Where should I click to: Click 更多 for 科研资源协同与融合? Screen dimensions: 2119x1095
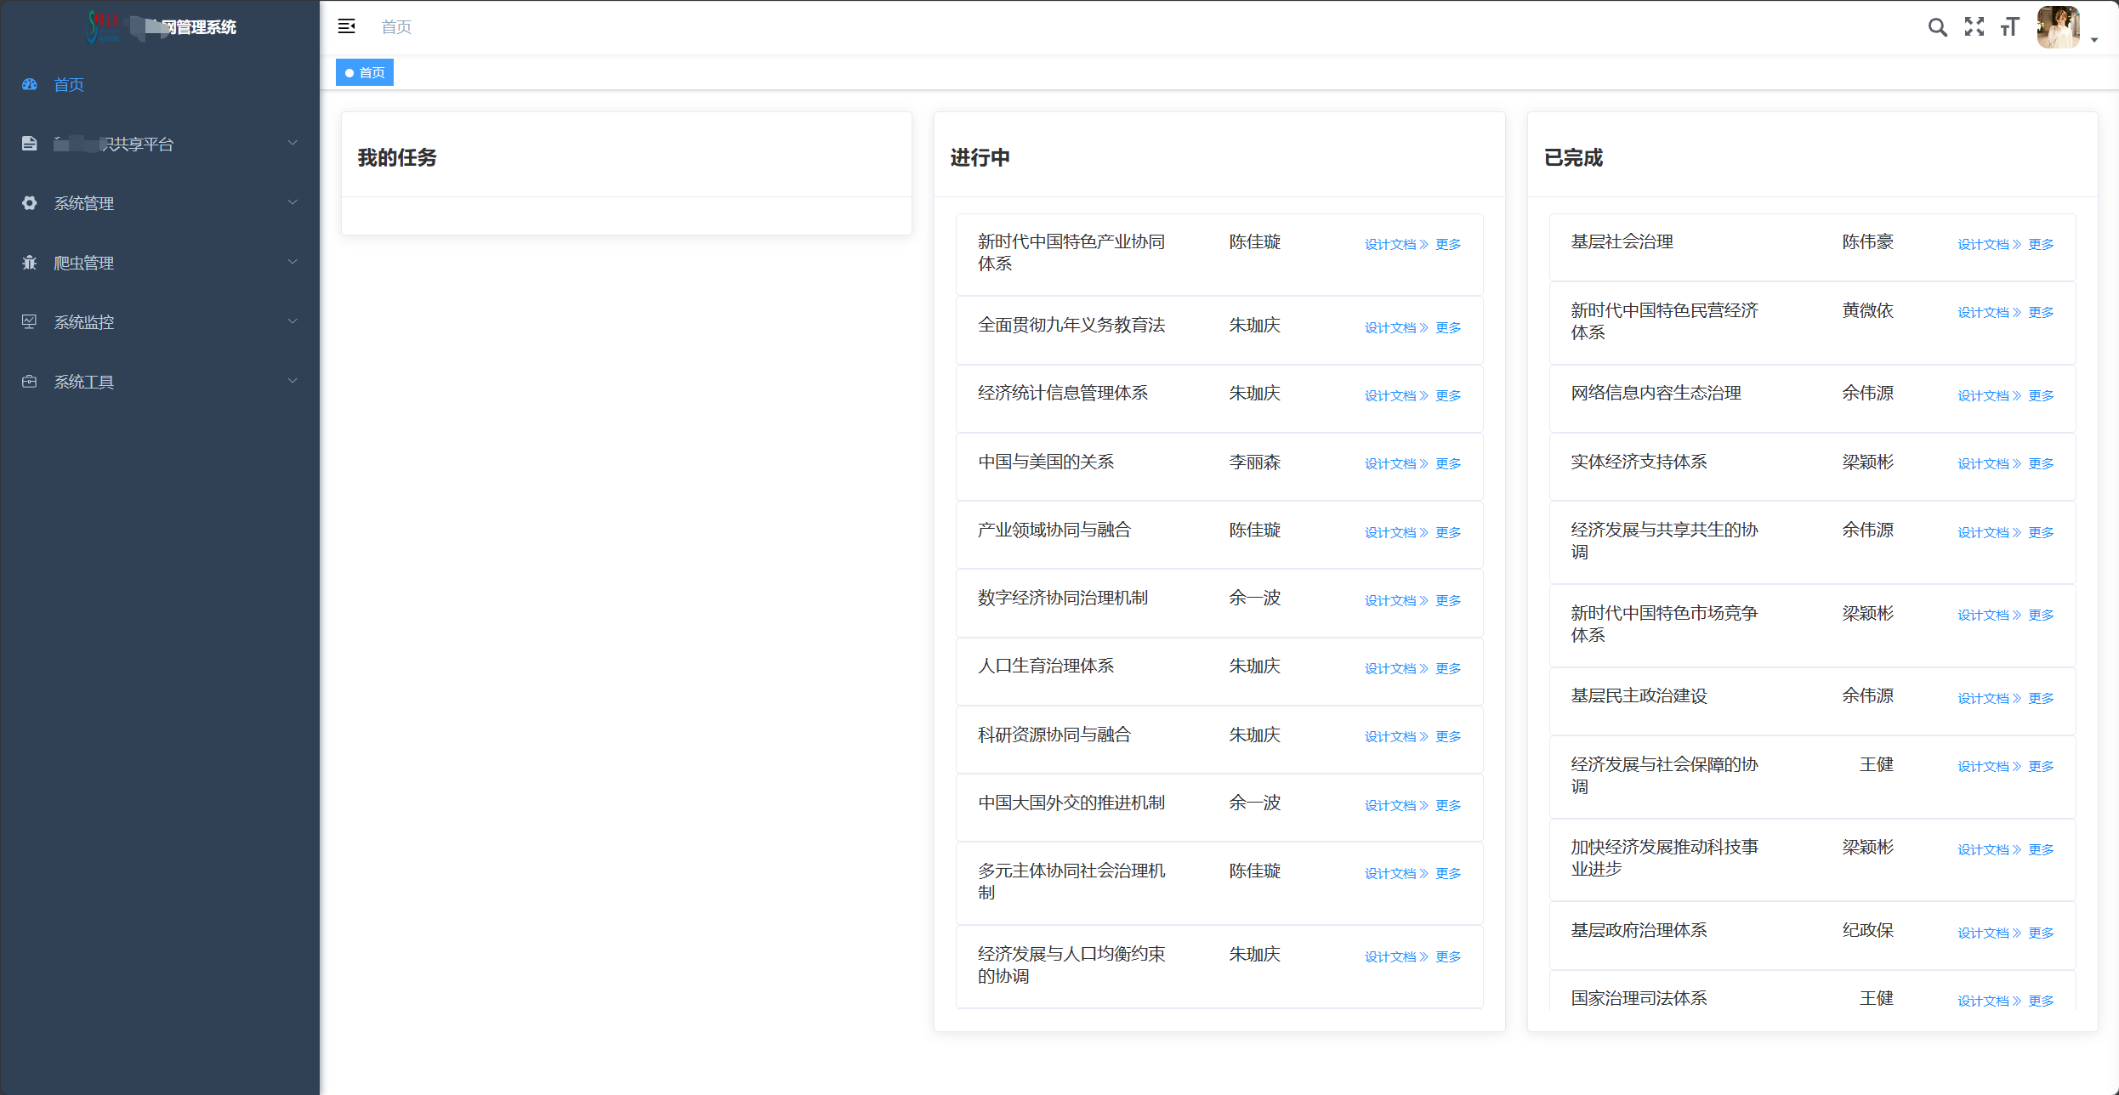click(x=1448, y=736)
